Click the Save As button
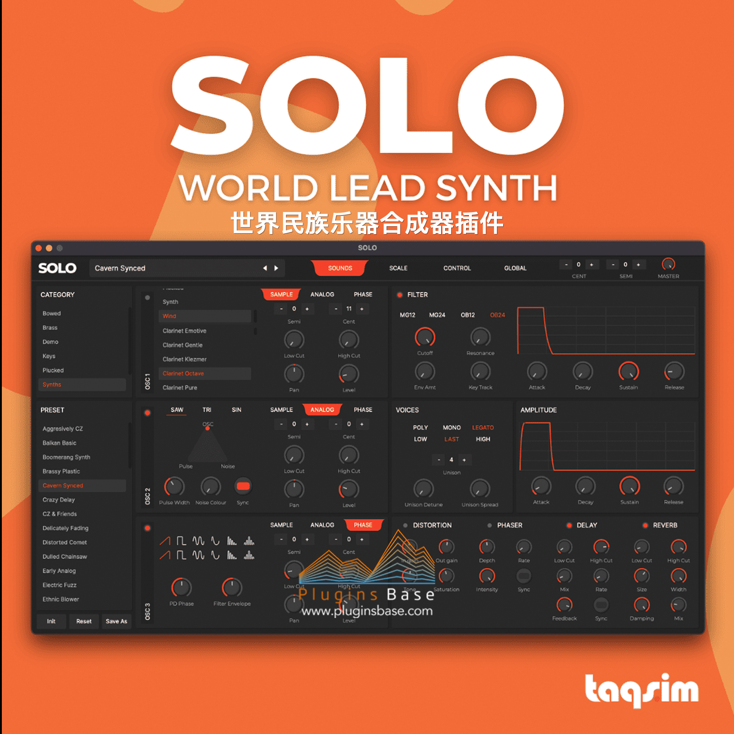 tap(116, 621)
